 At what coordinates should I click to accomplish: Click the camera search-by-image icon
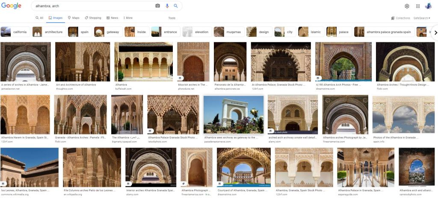[157, 6]
